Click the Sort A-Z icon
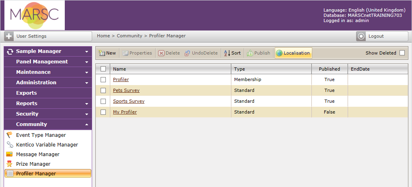The height and width of the screenshot is (187, 412). pos(227,53)
